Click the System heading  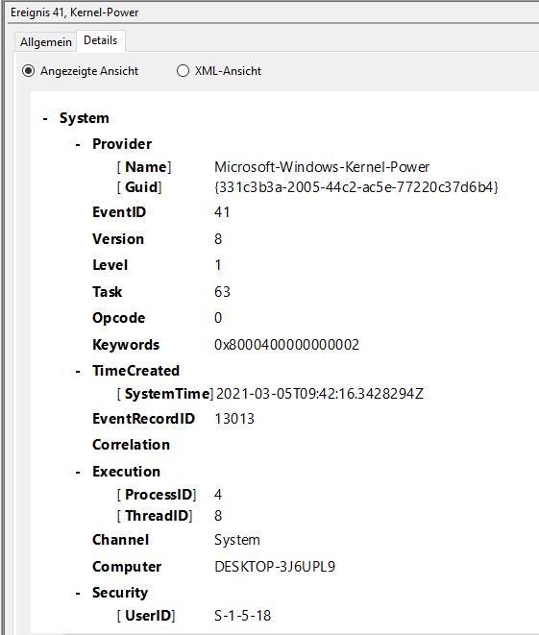[85, 118]
